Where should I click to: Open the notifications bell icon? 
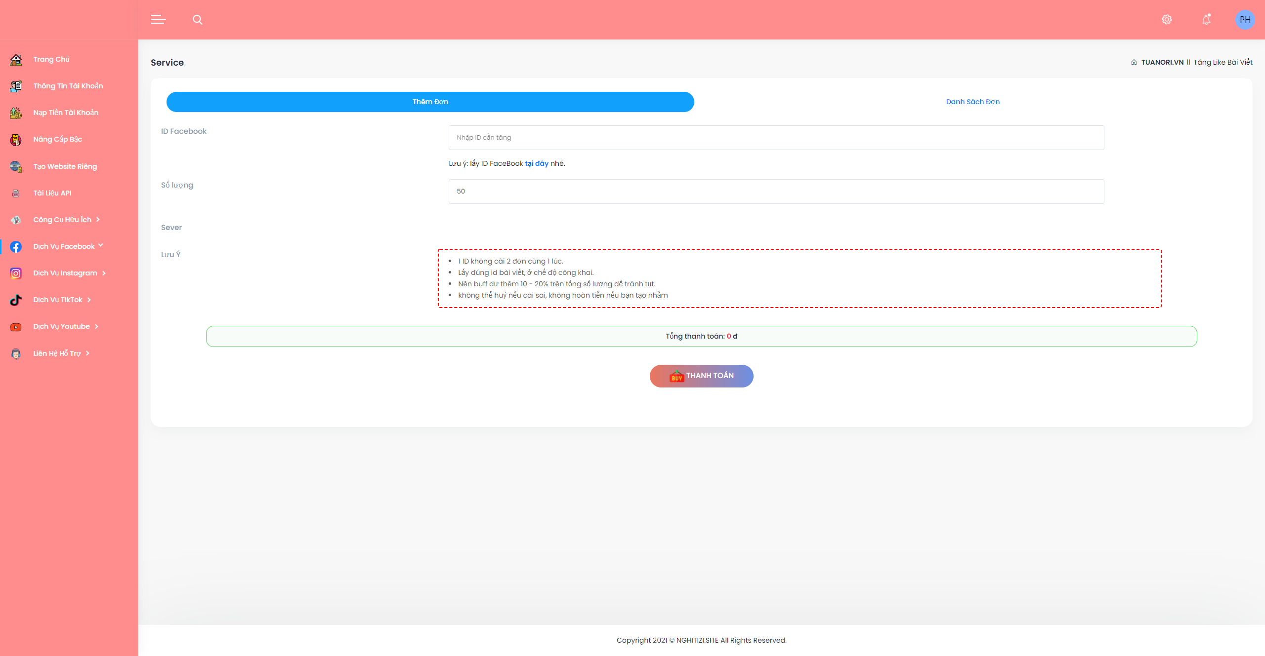[1206, 20]
